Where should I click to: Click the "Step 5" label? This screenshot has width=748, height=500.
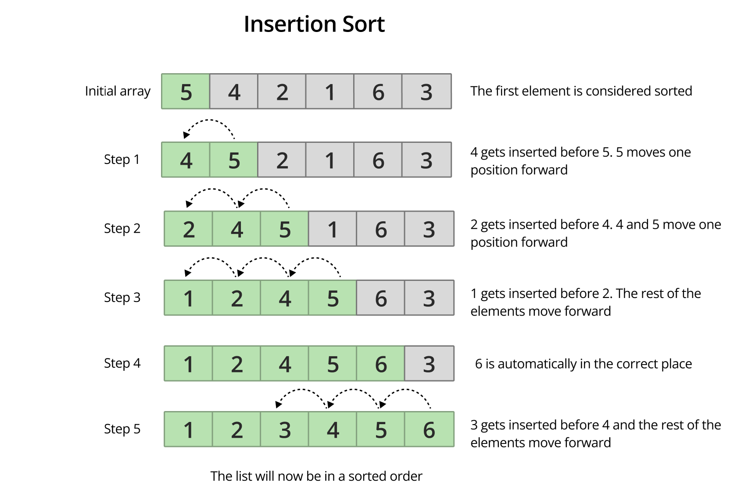click(x=122, y=429)
